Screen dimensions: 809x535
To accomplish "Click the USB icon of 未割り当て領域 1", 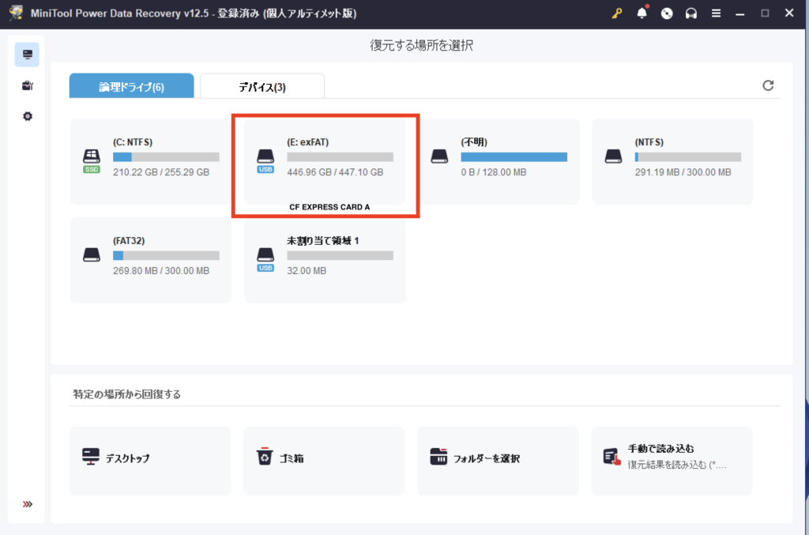I will tap(265, 259).
